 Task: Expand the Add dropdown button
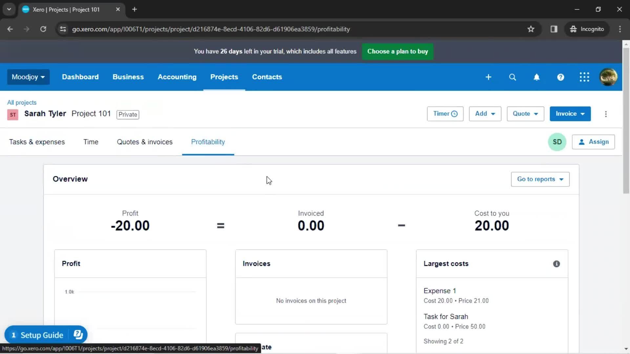click(485, 114)
